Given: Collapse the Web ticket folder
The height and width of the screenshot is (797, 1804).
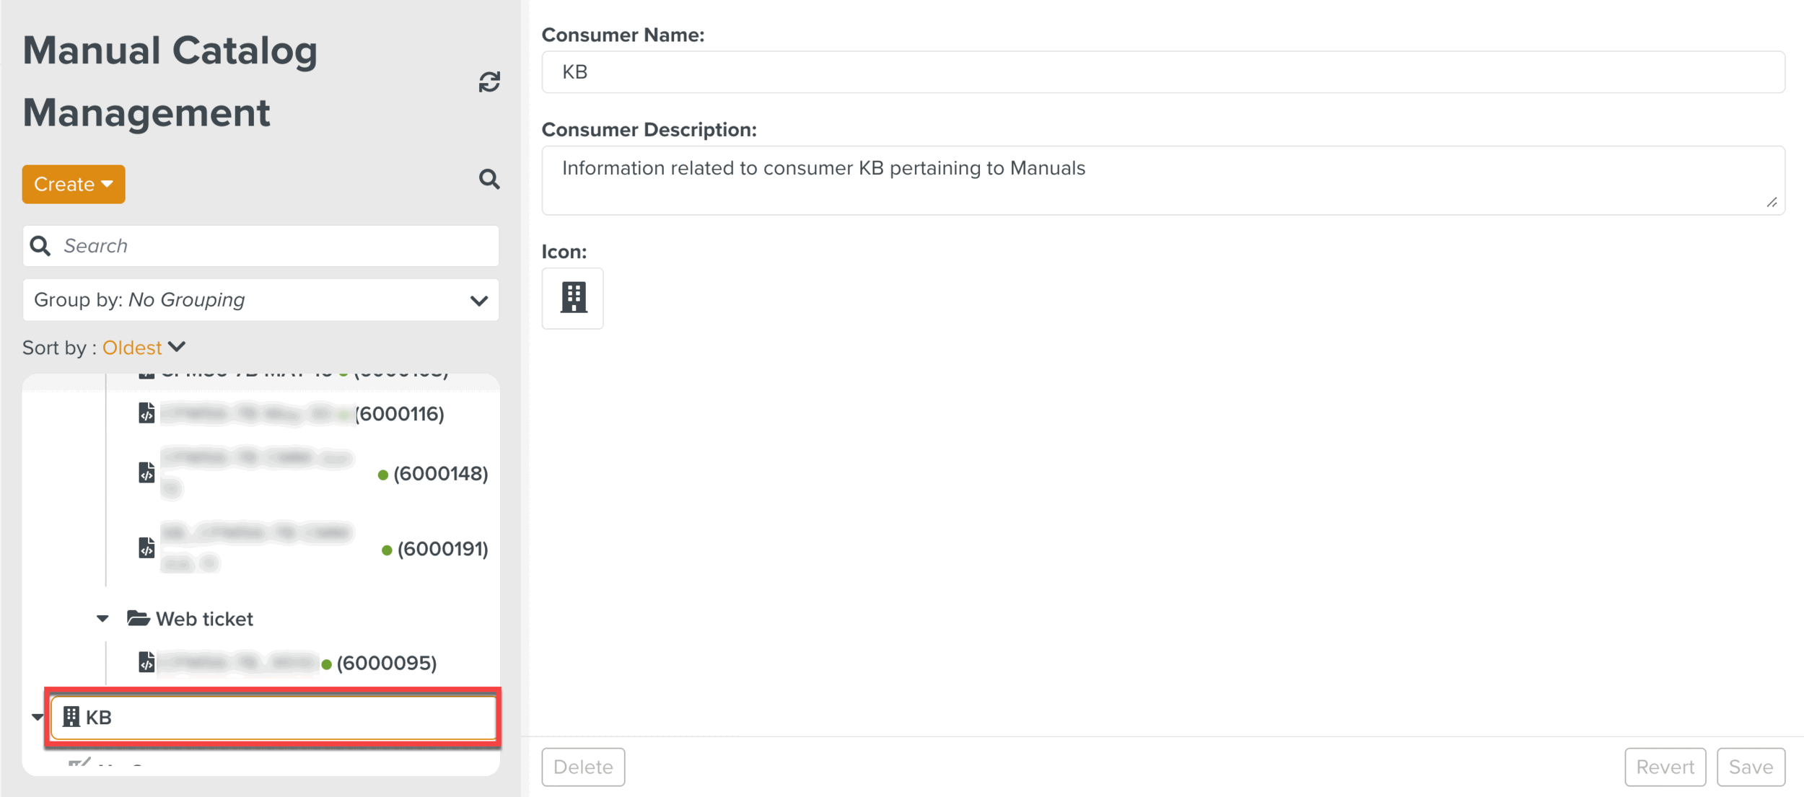Looking at the screenshot, I should (x=102, y=618).
